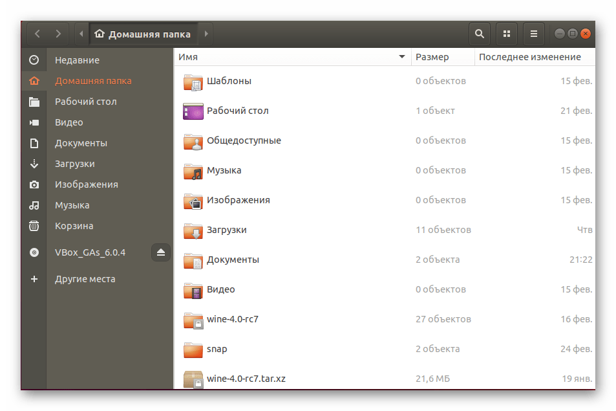
Task: Click the search magnifier button
Action: point(479,33)
